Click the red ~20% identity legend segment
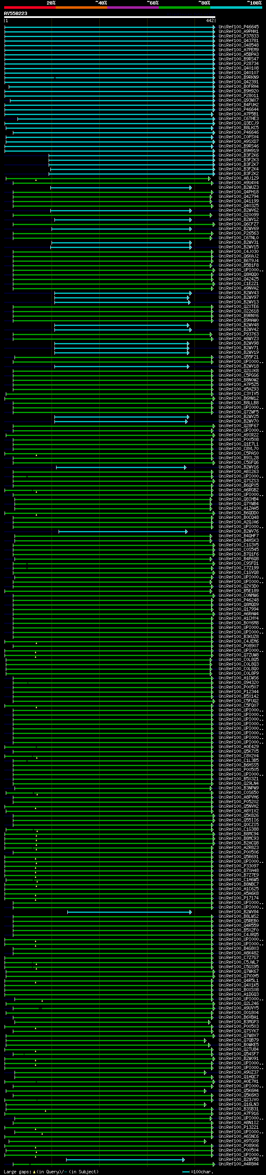The width and height of the screenshot is (266, 1175). click(x=30, y=8)
